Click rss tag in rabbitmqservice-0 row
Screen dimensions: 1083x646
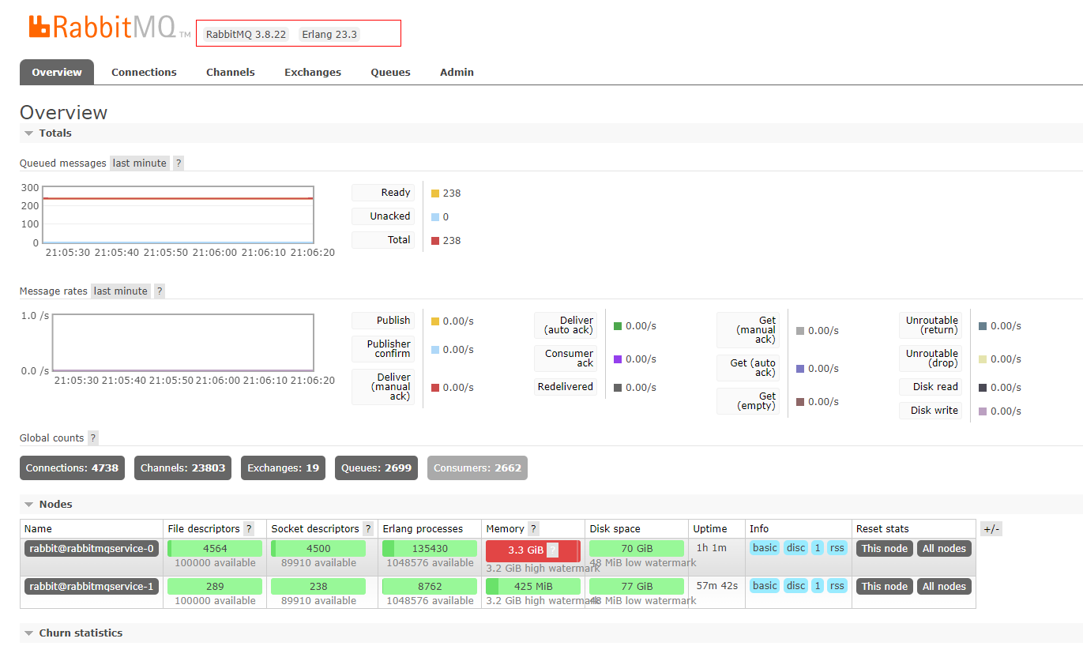pyautogui.click(x=837, y=548)
